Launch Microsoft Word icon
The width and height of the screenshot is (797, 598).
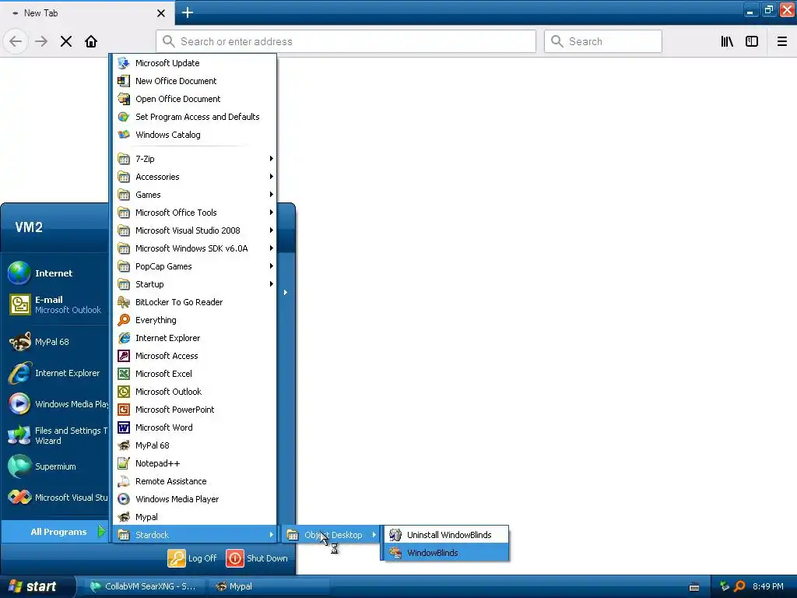tap(124, 427)
